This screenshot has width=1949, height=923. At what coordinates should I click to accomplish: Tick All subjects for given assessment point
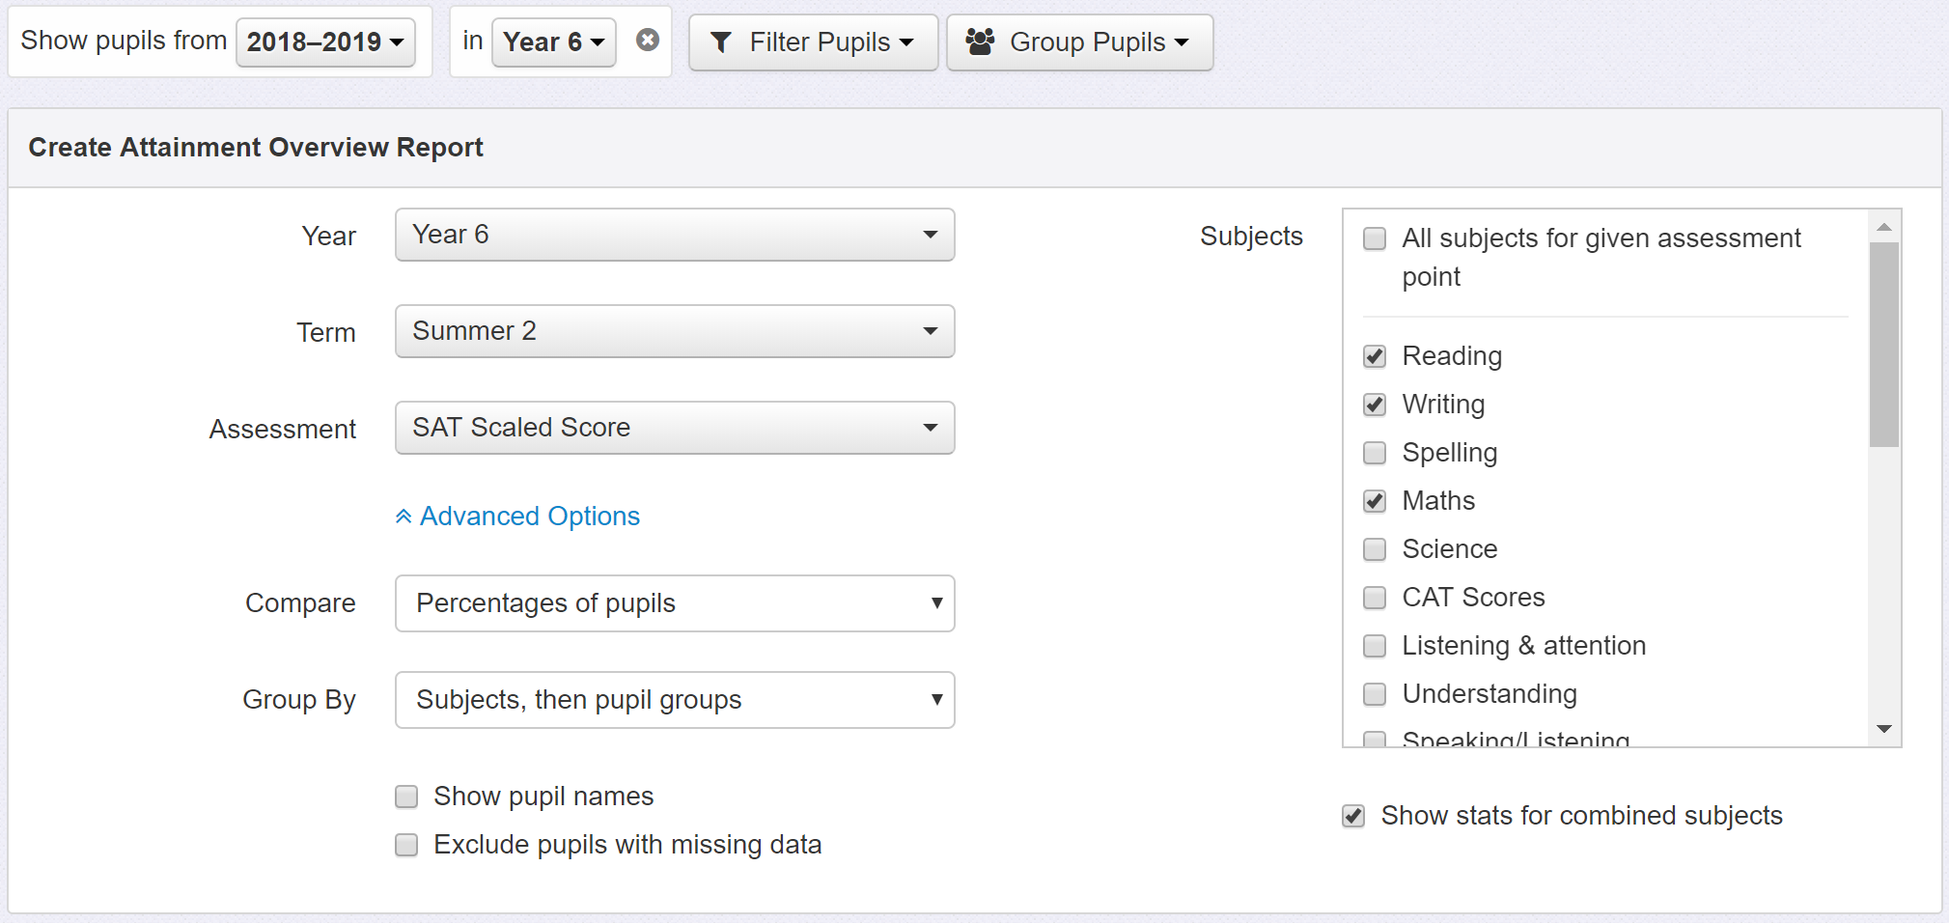(x=1375, y=238)
